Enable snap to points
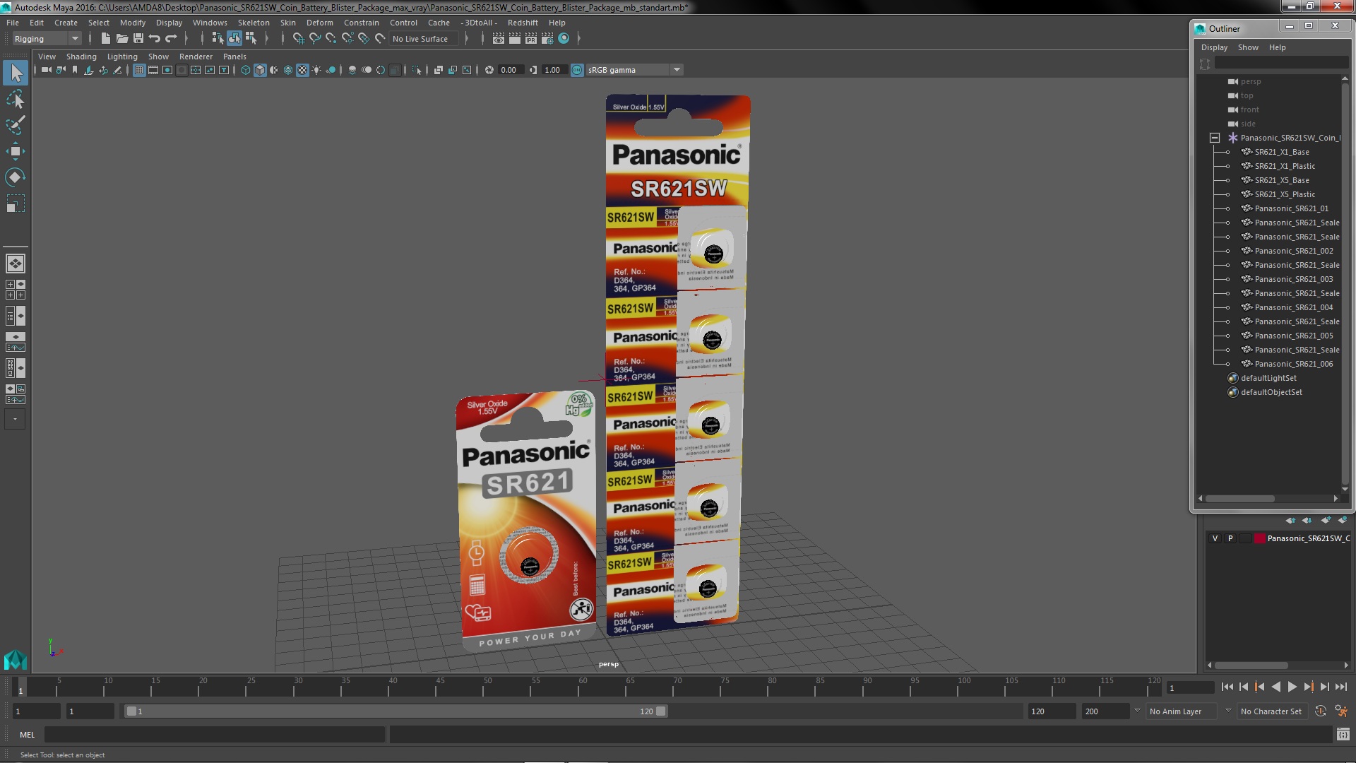 point(331,39)
